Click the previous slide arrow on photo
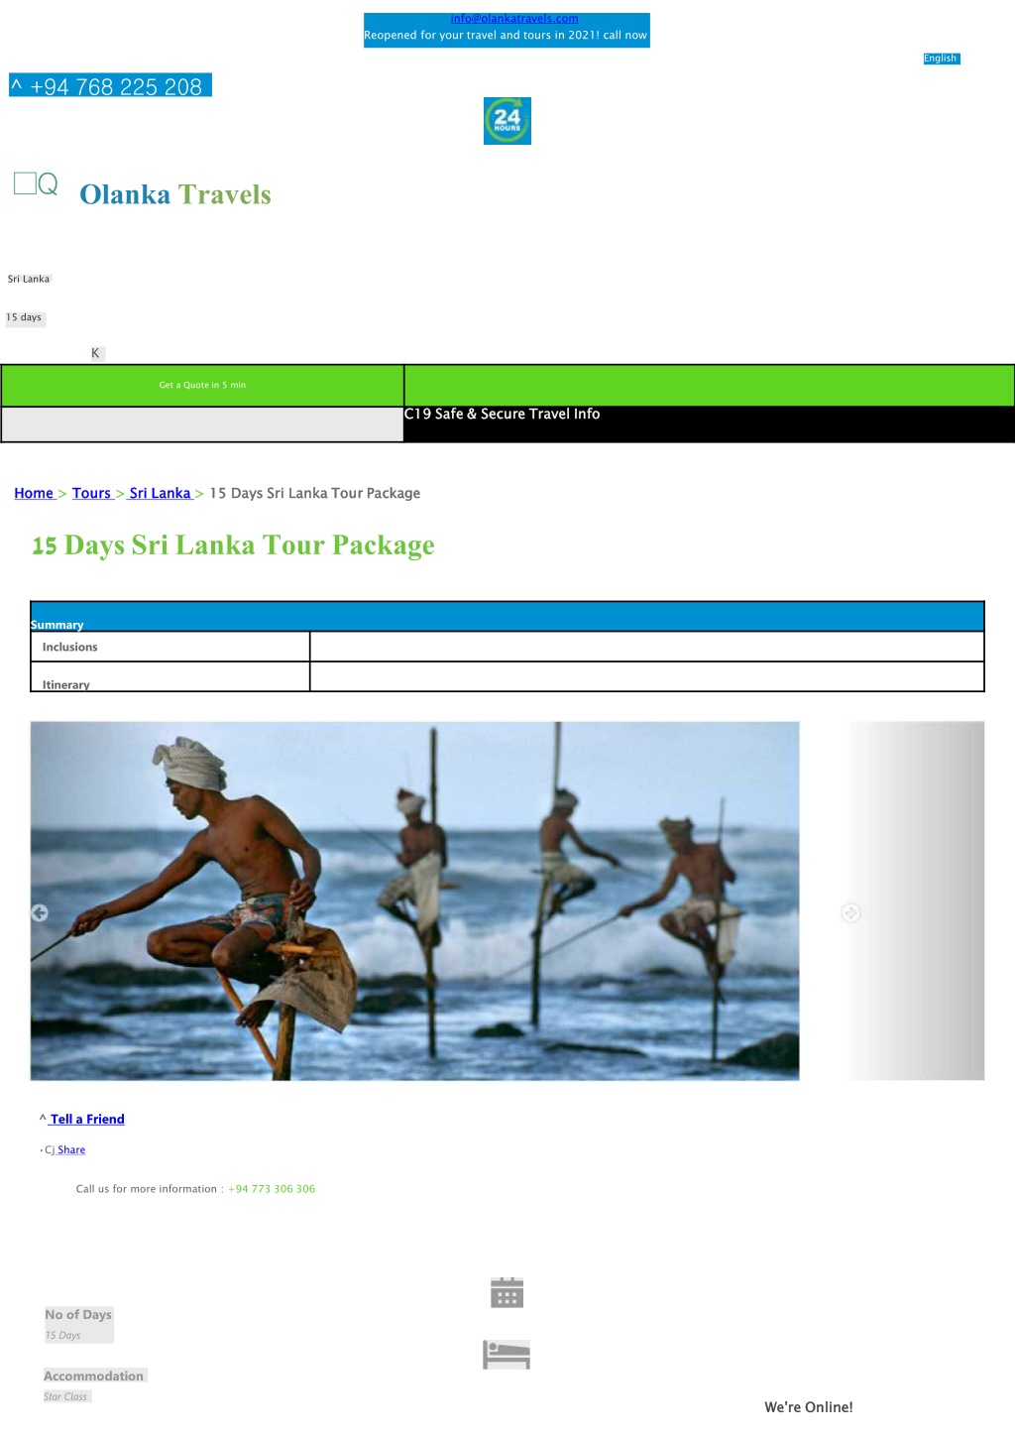This screenshot has height=1437, width=1015. click(40, 912)
